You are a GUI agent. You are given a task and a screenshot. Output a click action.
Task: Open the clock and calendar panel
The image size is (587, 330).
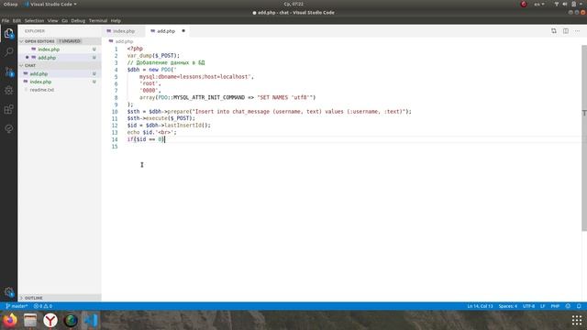pos(293,4)
